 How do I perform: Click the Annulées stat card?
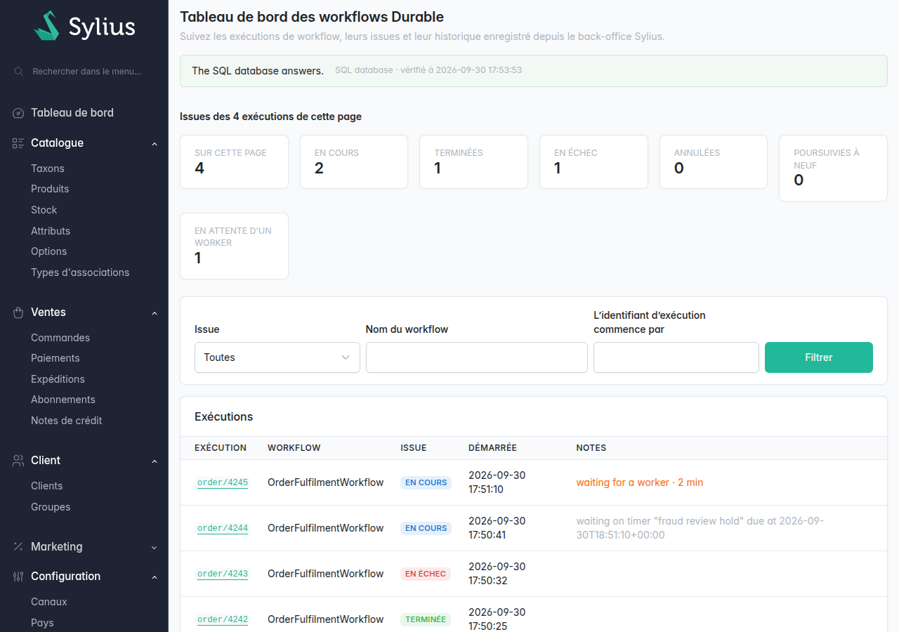[714, 162]
